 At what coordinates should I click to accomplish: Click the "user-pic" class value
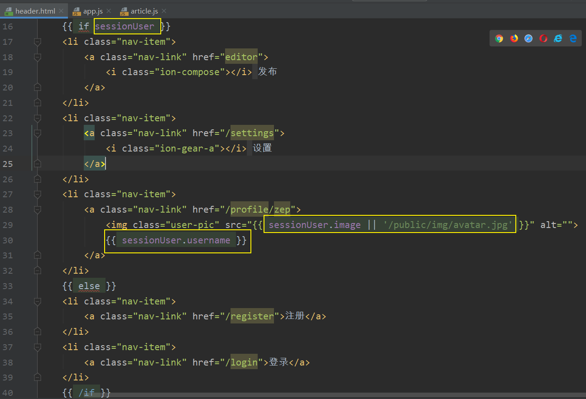pos(192,225)
